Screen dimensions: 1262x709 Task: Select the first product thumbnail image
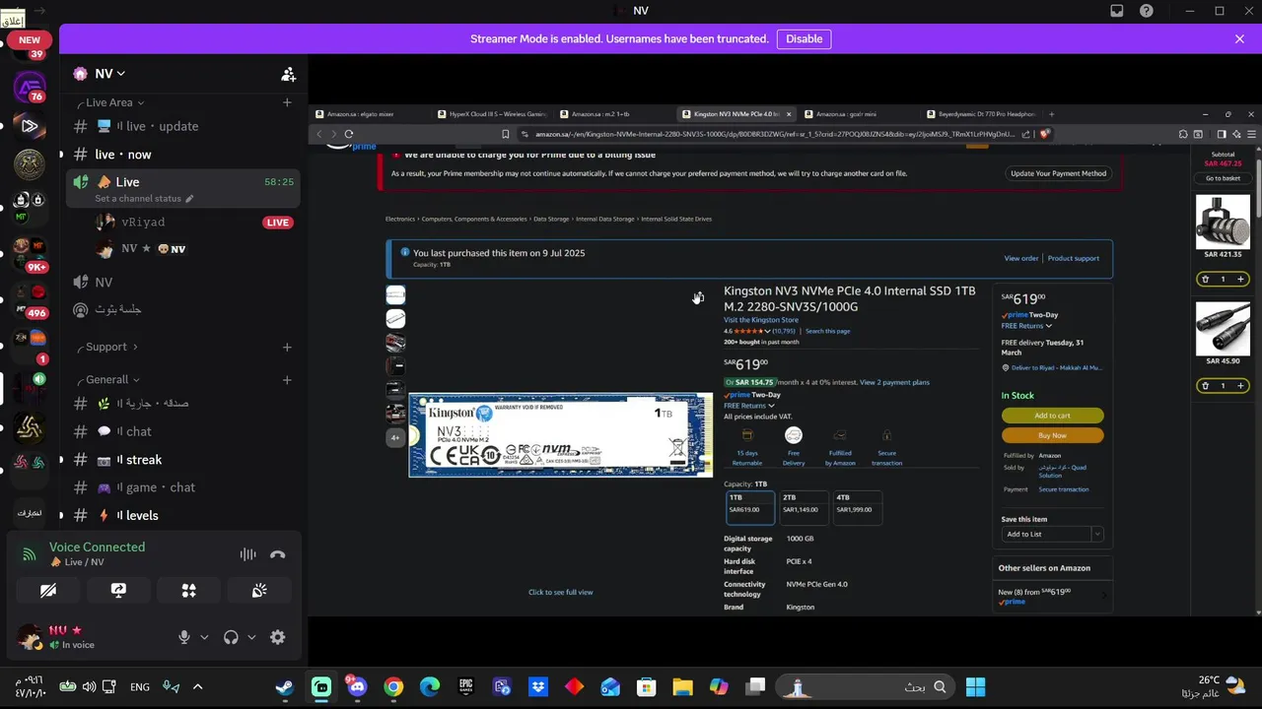pyautogui.click(x=395, y=294)
